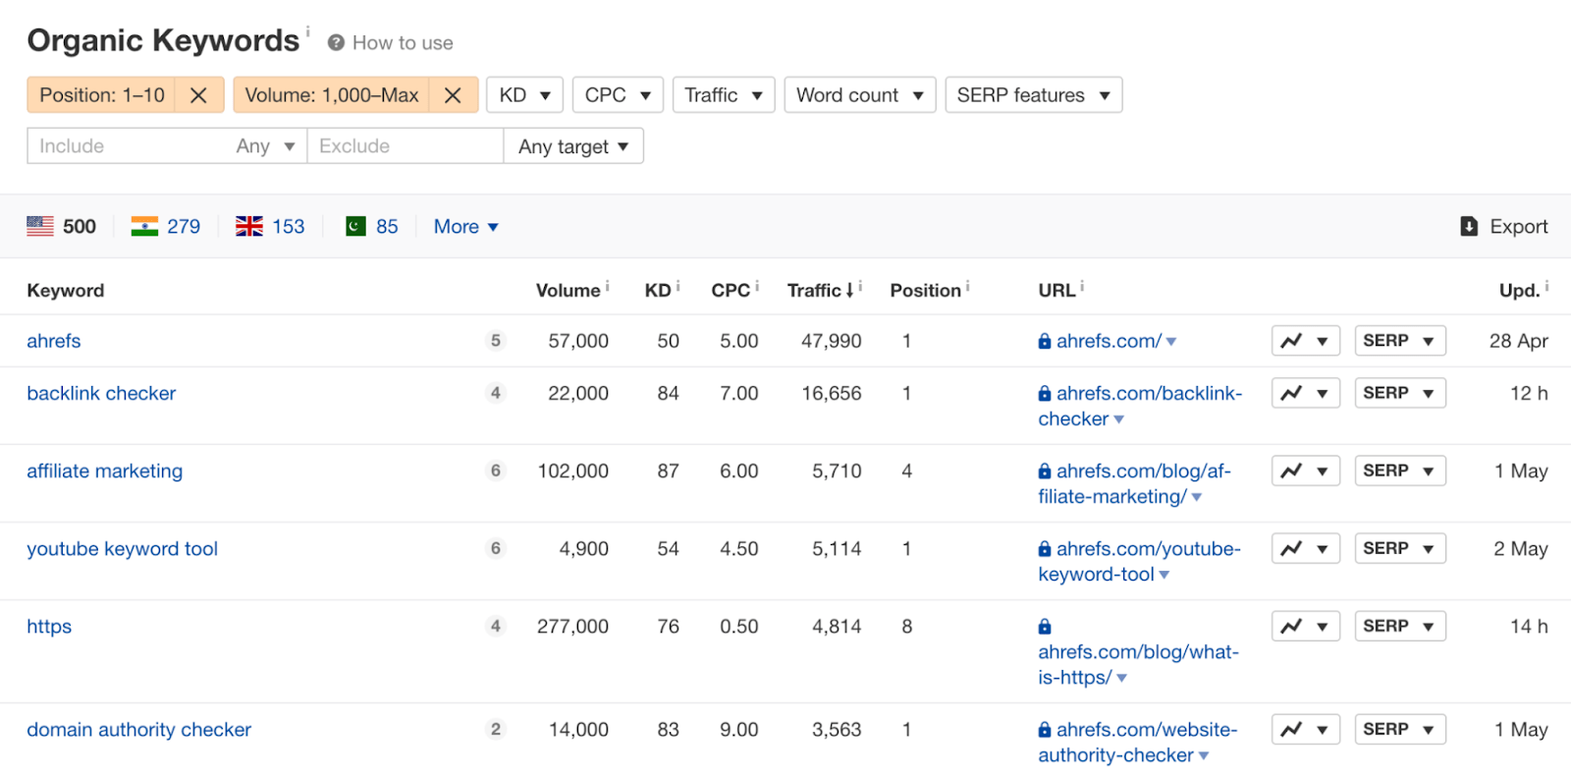Select the United States flag count
The height and width of the screenshot is (779, 1571).
tap(61, 227)
